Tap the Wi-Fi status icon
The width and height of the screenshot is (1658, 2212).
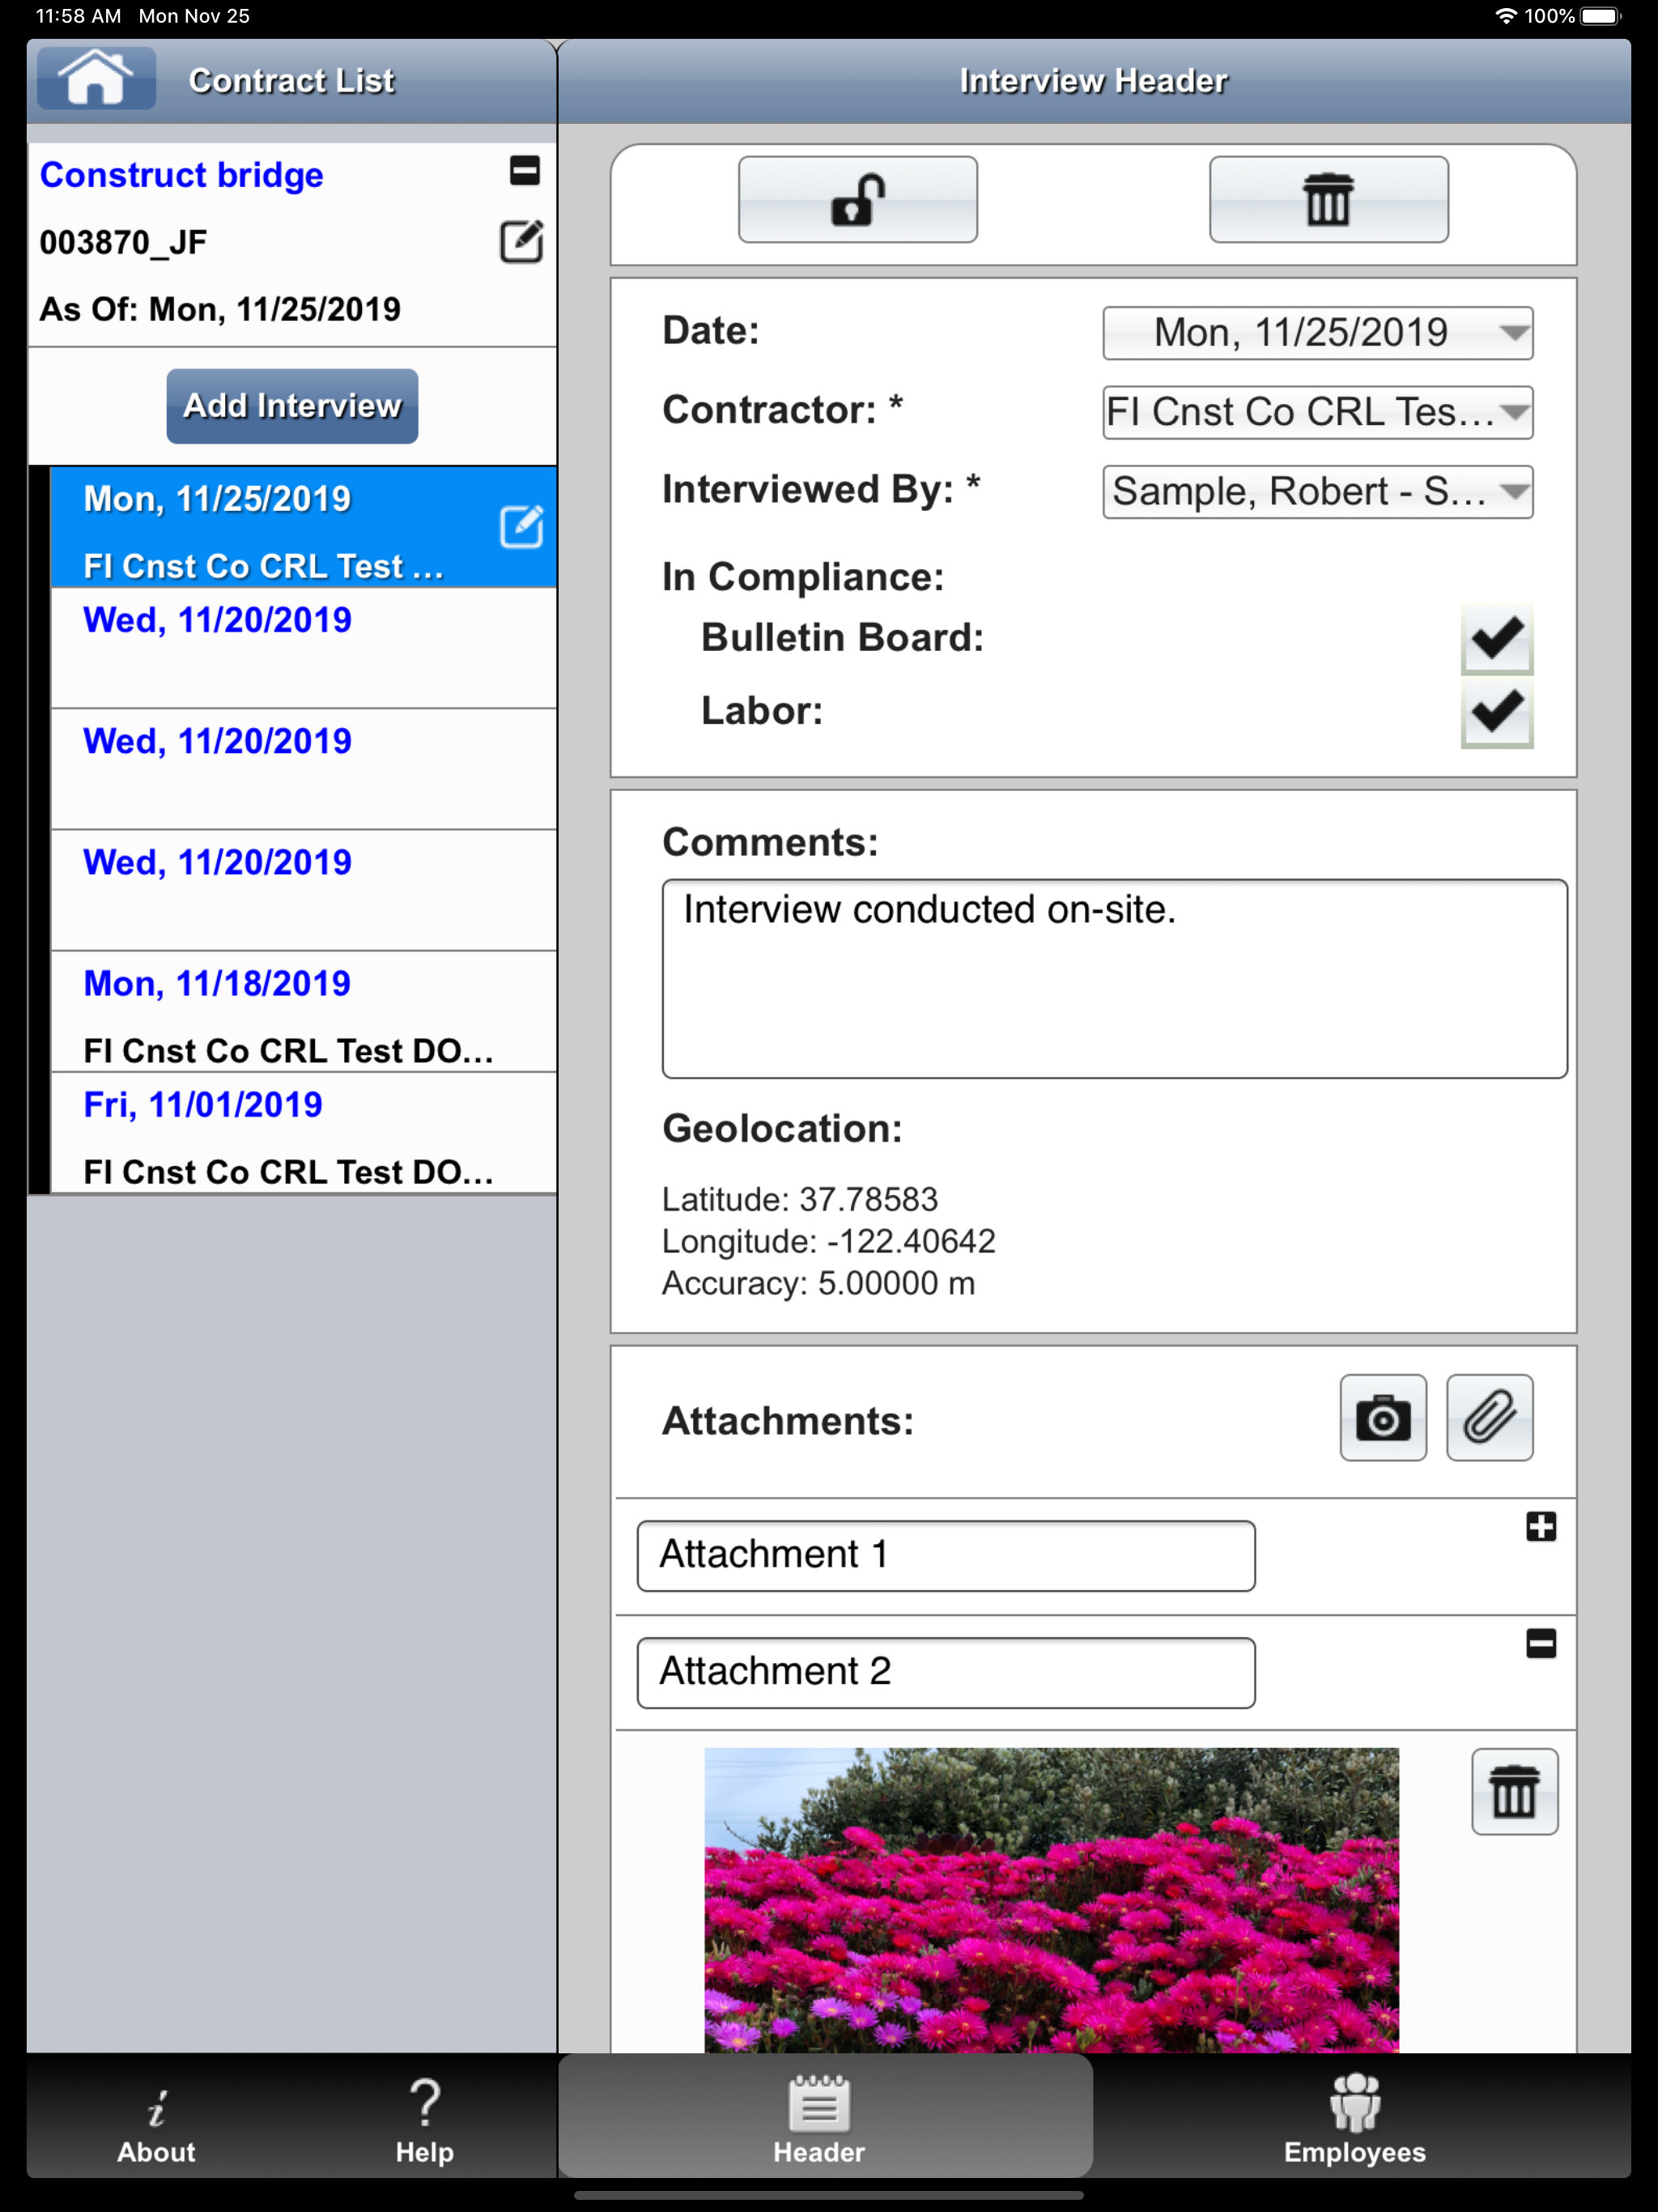1505,16
